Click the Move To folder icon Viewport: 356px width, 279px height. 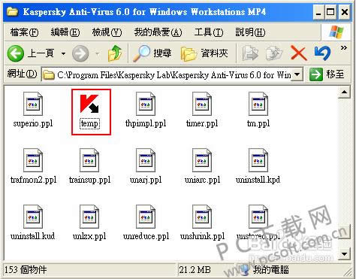pyautogui.click(x=250, y=53)
